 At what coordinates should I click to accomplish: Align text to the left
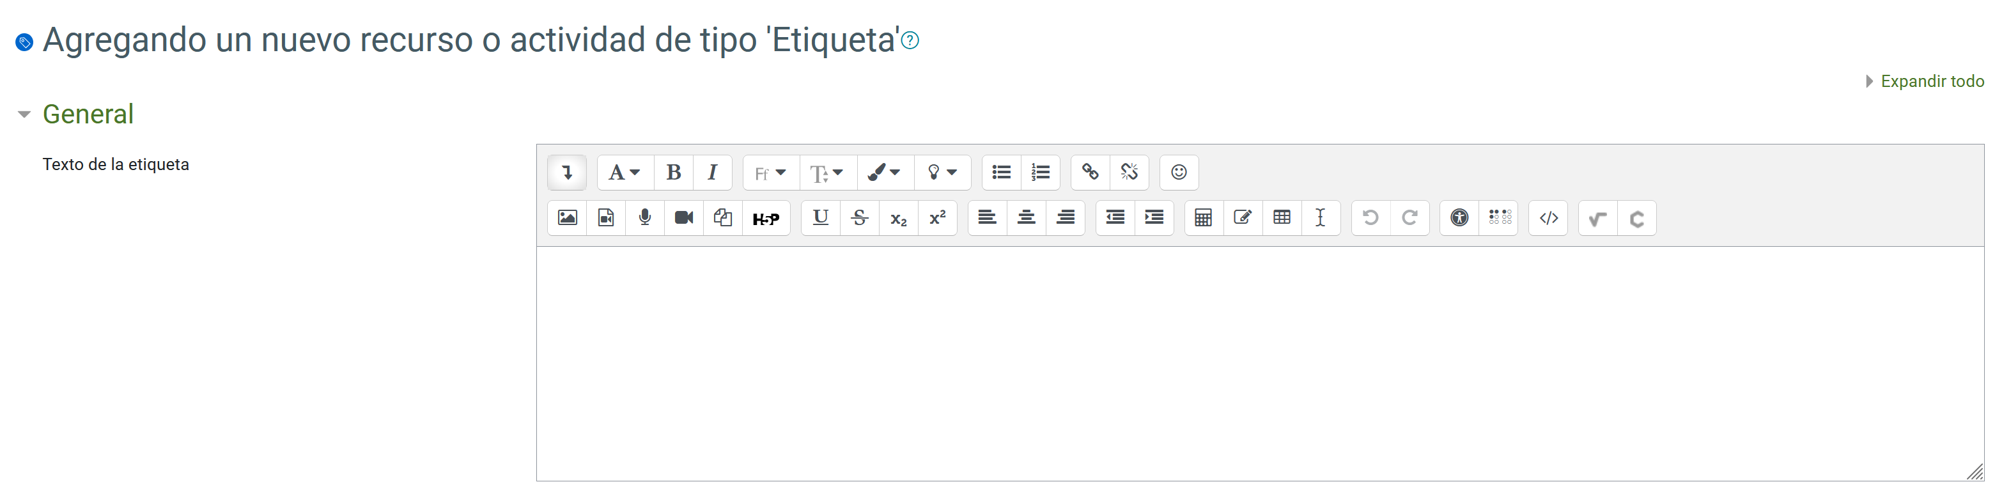pos(988,217)
